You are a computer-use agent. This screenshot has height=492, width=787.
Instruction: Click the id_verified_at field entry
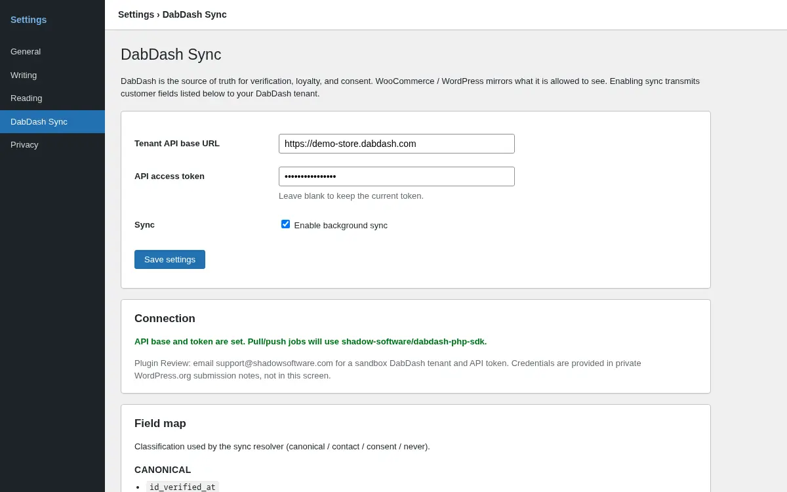click(182, 487)
